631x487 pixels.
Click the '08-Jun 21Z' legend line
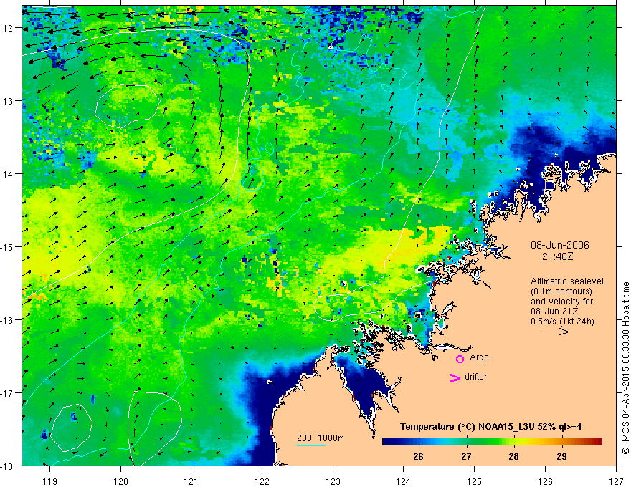(x=554, y=312)
